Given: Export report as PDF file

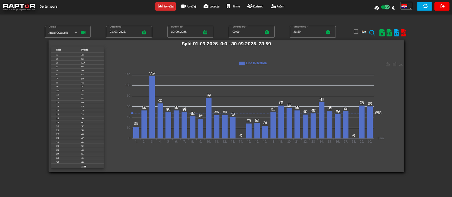Looking at the screenshot, I should point(403,33).
